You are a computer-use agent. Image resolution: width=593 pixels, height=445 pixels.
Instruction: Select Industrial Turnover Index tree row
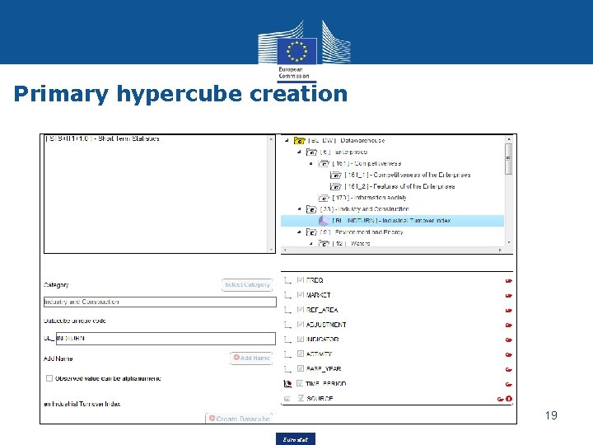[392, 221]
